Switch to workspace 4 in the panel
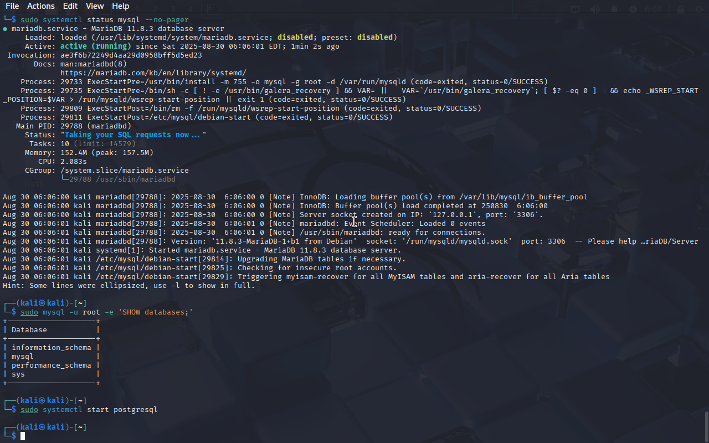The image size is (709, 443). tap(190, 9)
